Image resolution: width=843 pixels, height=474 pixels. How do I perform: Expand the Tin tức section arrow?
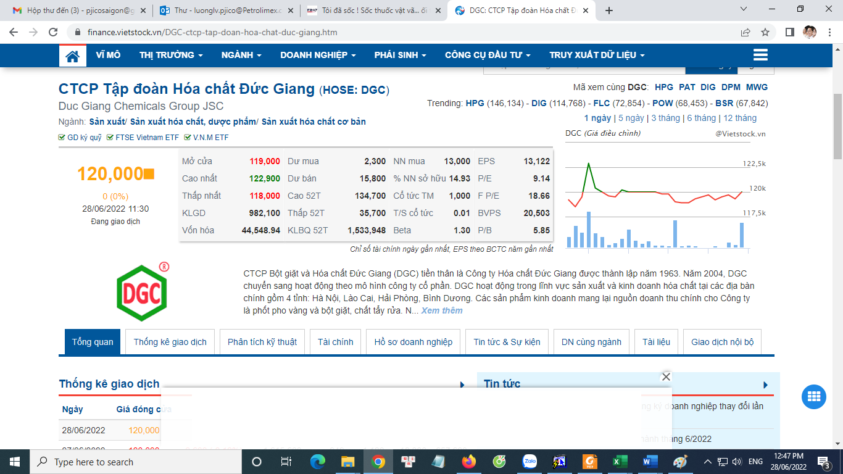coord(766,385)
